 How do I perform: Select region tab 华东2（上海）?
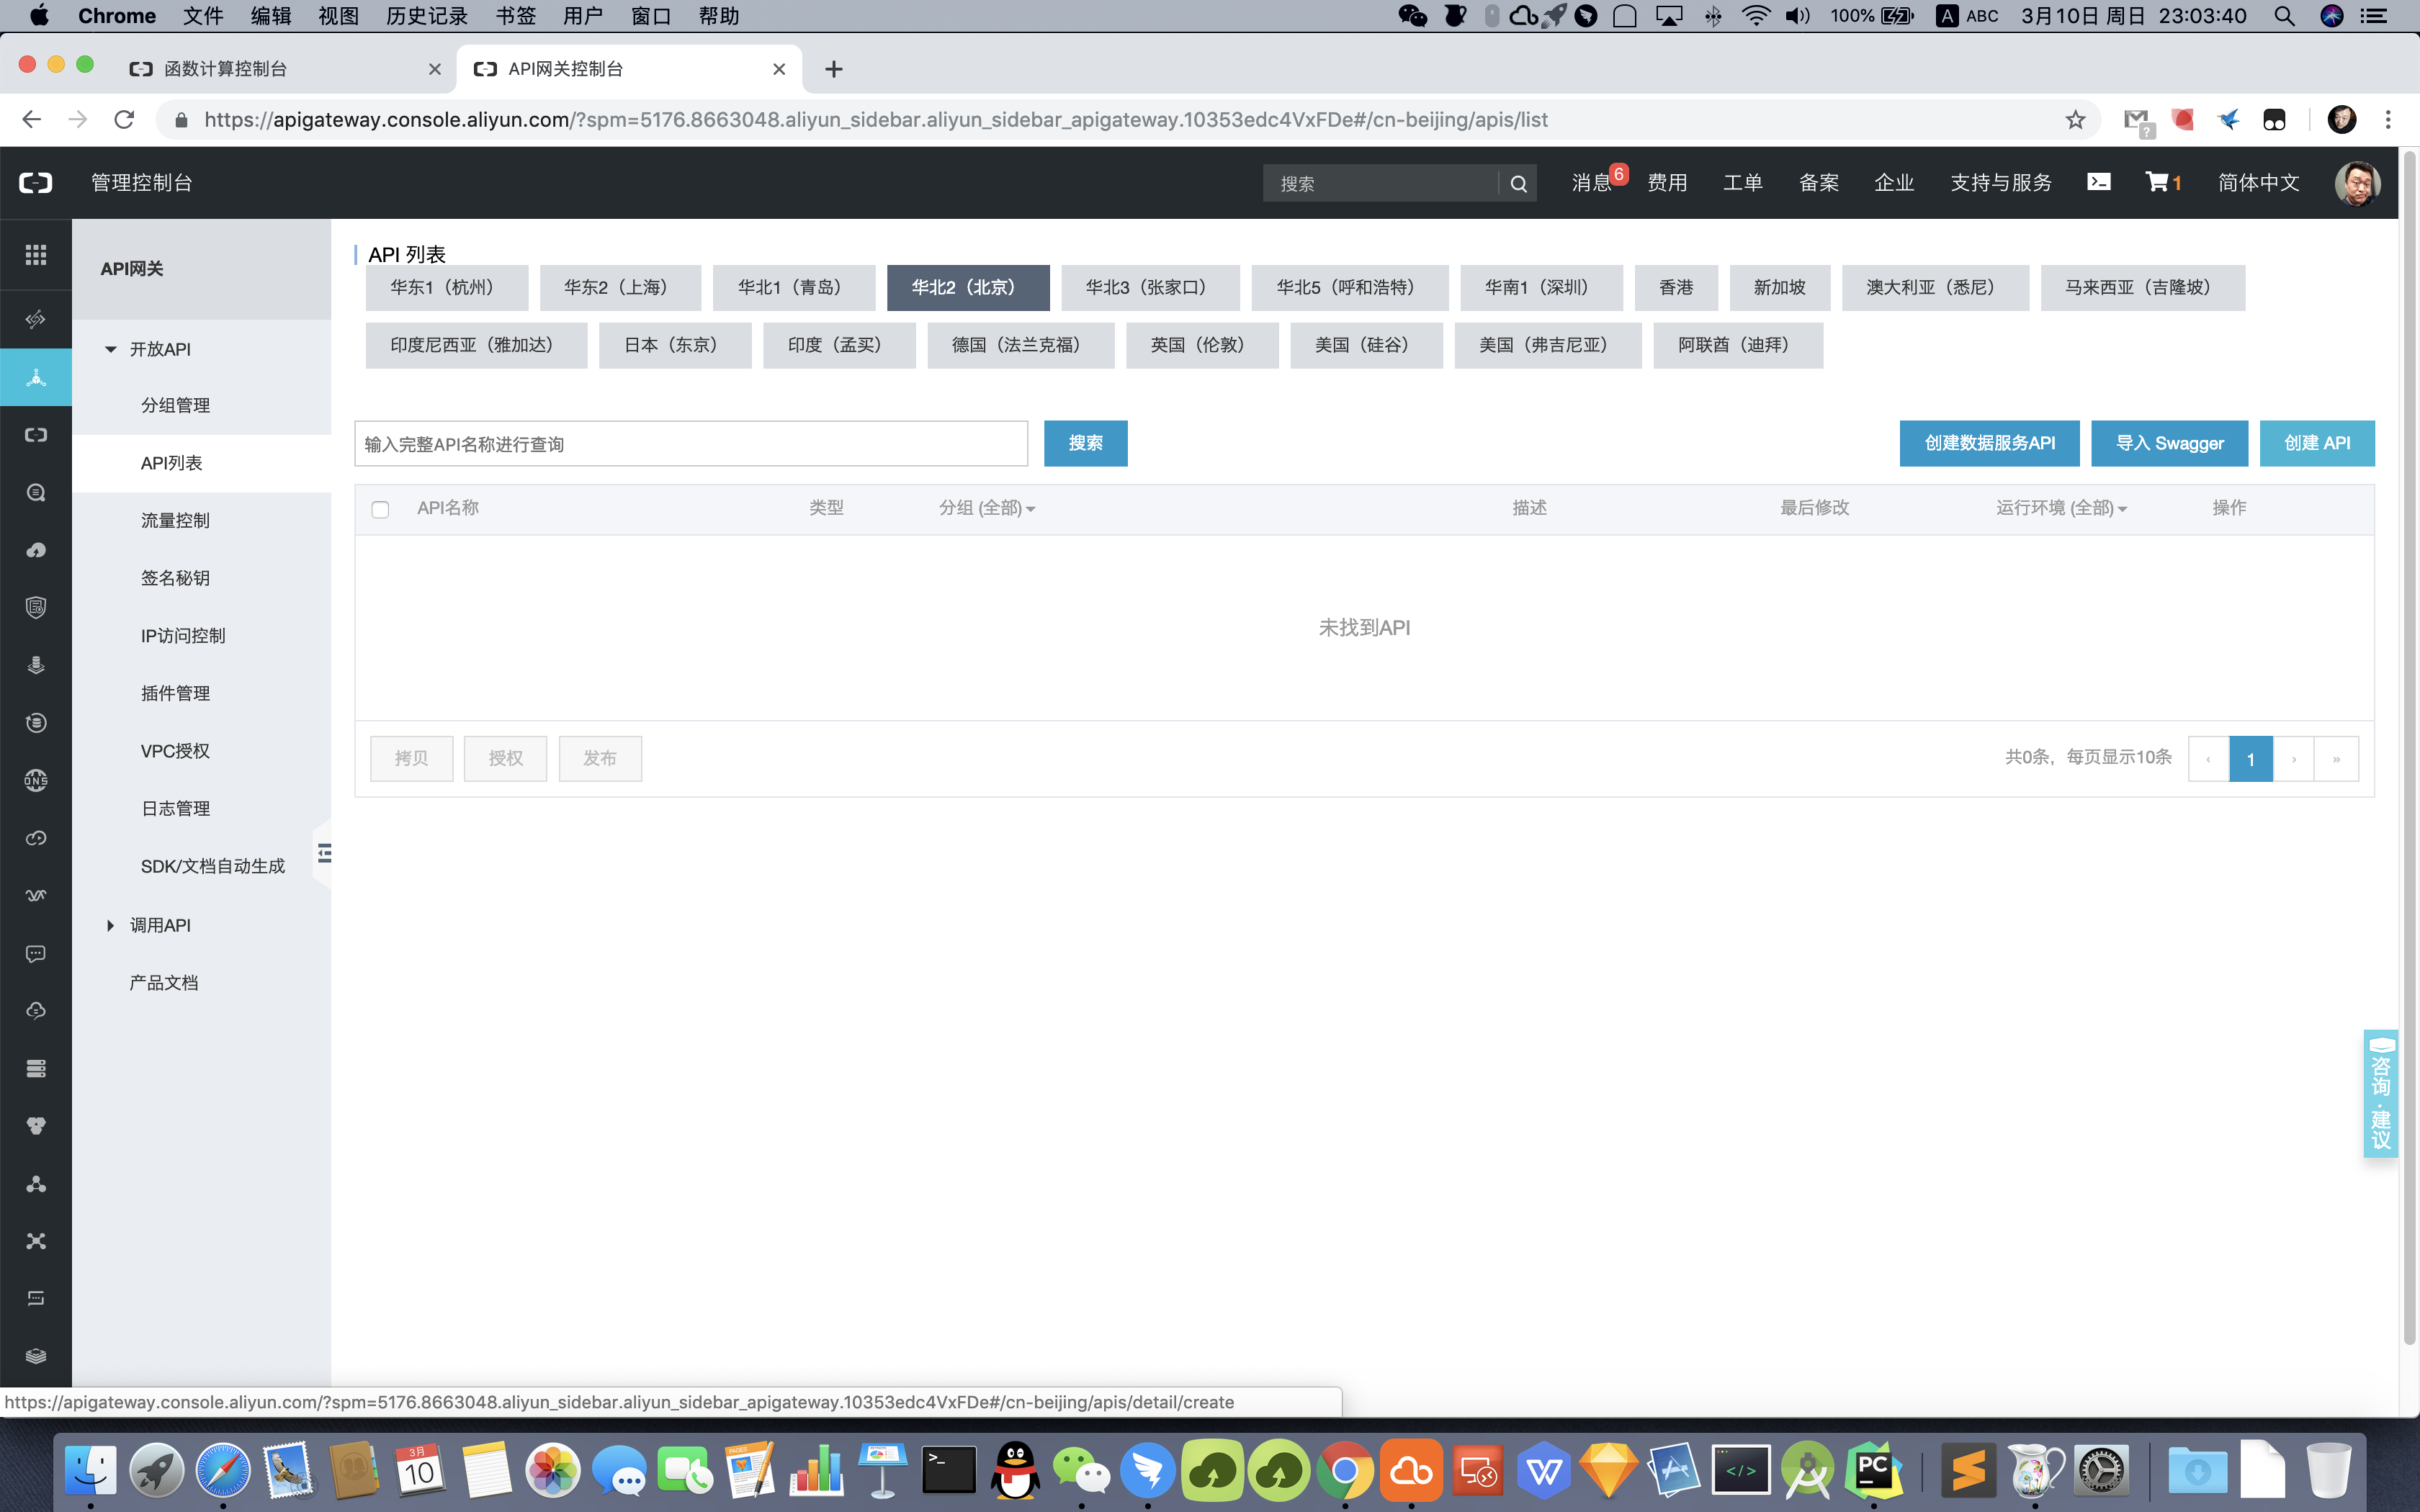click(620, 288)
